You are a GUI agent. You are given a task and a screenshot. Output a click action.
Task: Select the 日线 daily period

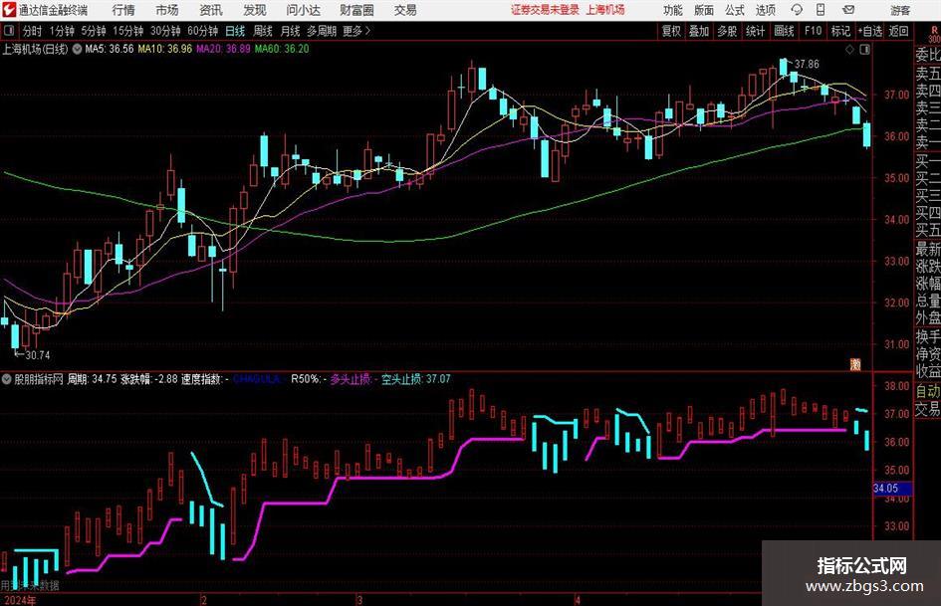[x=235, y=31]
